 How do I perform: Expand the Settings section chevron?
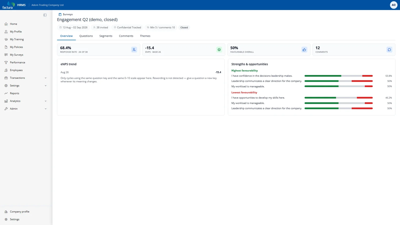tap(45, 86)
